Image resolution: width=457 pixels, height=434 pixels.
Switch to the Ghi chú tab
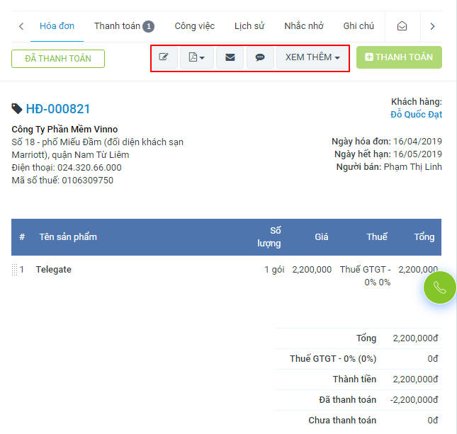coord(359,26)
